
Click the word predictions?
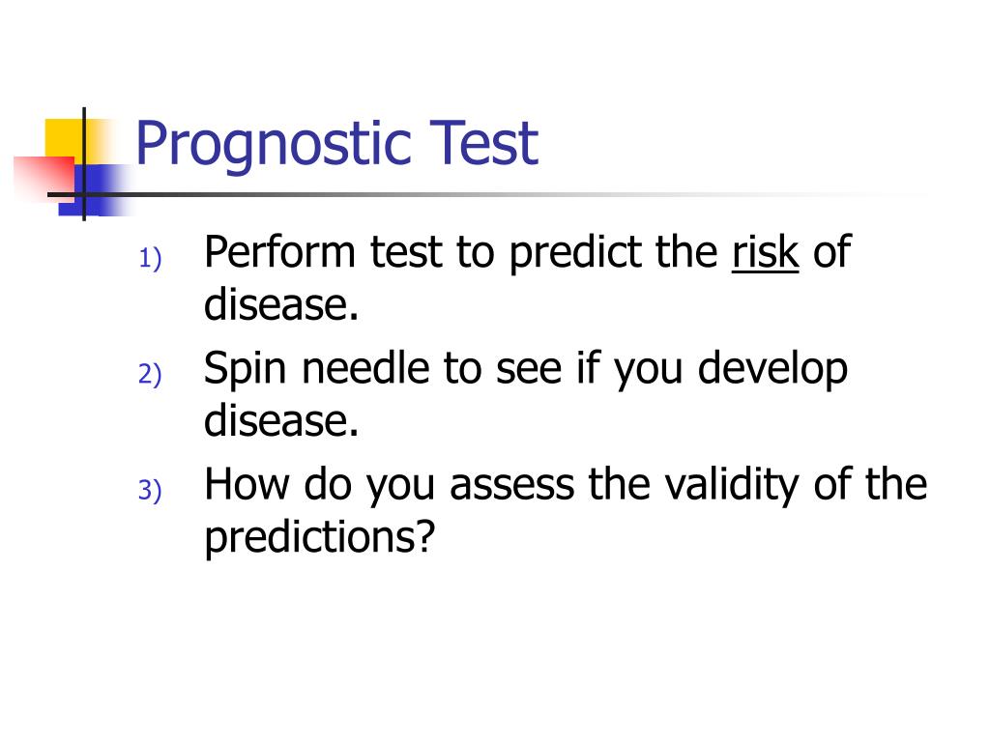pyautogui.click(x=320, y=537)
